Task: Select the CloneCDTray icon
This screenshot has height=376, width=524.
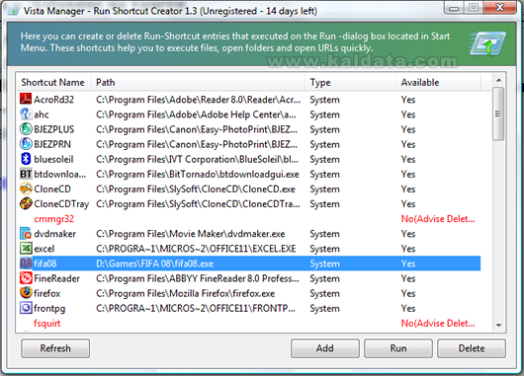Action: pyautogui.click(x=26, y=203)
